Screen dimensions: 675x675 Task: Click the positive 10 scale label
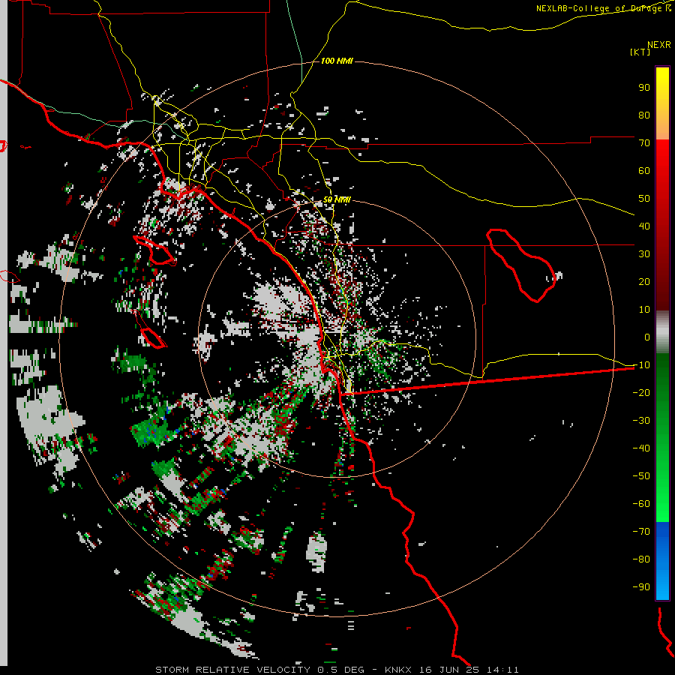coord(644,310)
